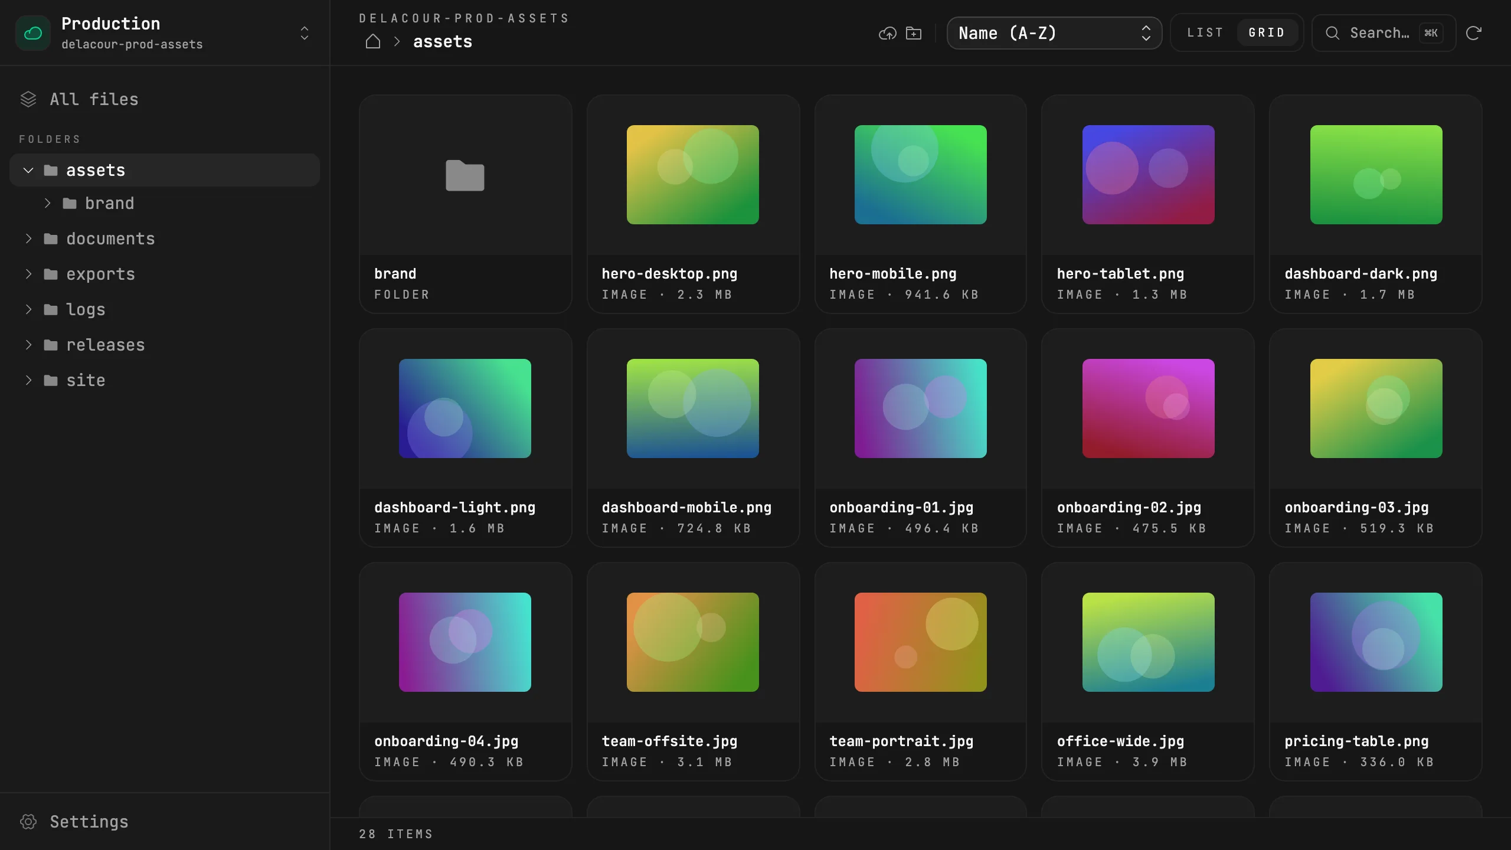Expand the brand subfolder chevron
Viewport: 1511px width, 850px height.
click(47, 203)
